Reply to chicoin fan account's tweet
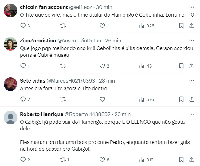This screenshot has height=166, width=200. [x=23, y=26]
